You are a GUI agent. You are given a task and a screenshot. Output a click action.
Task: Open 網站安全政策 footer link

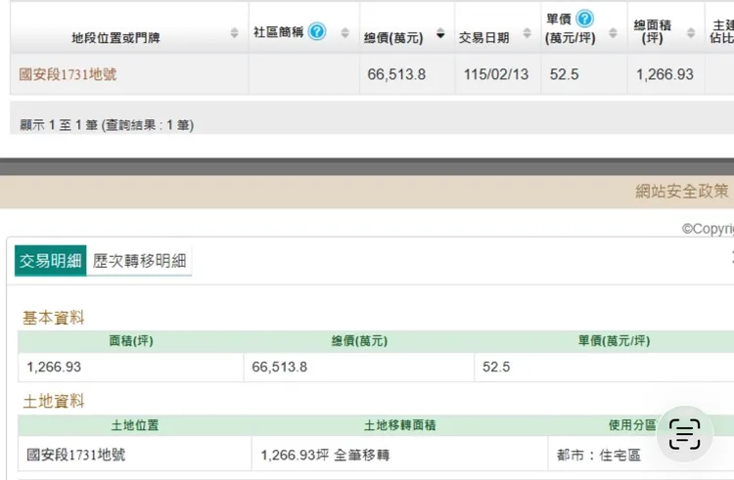(682, 191)
